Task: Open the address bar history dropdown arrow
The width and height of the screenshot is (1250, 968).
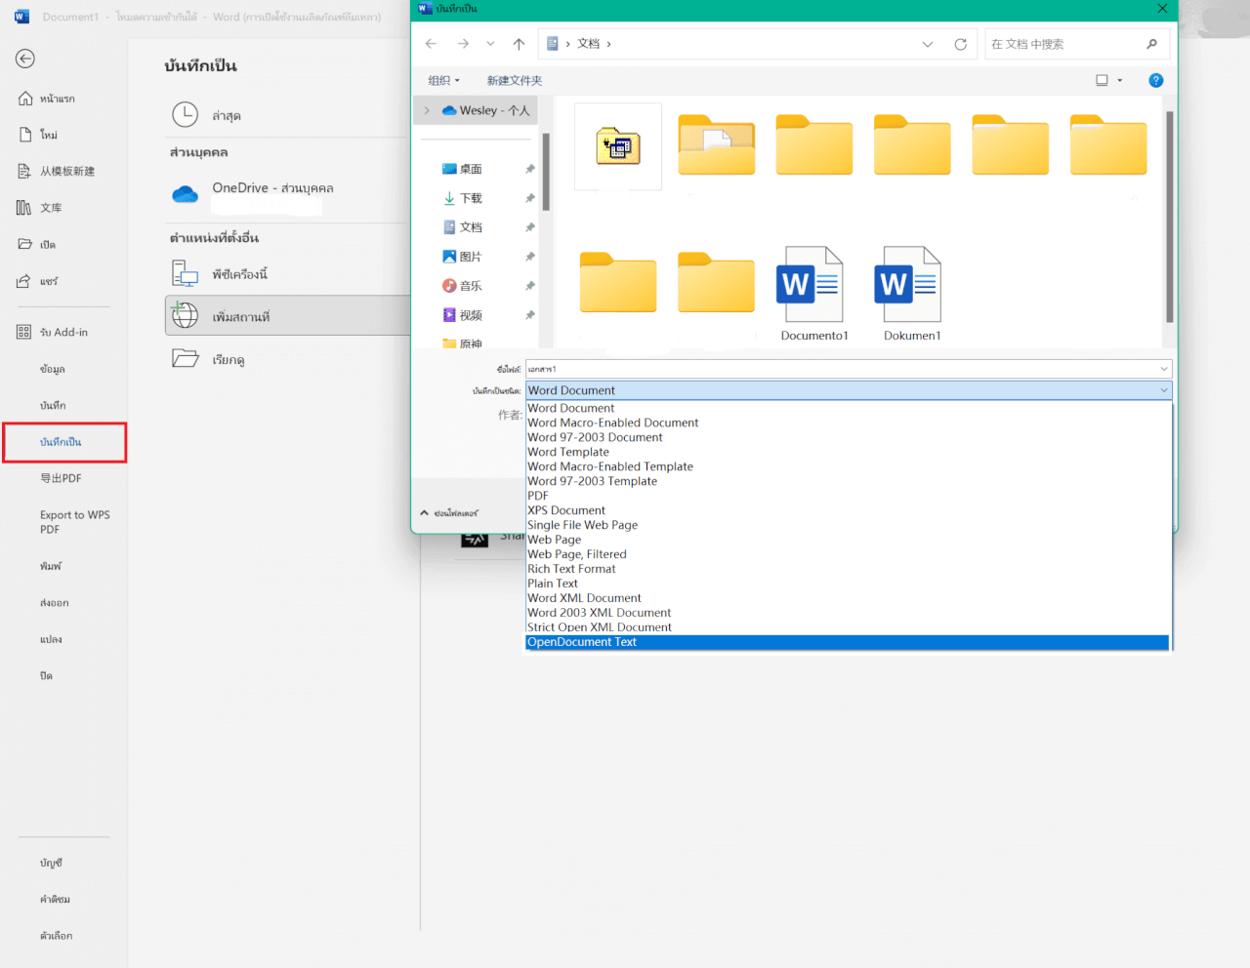Action: point(927,43)
